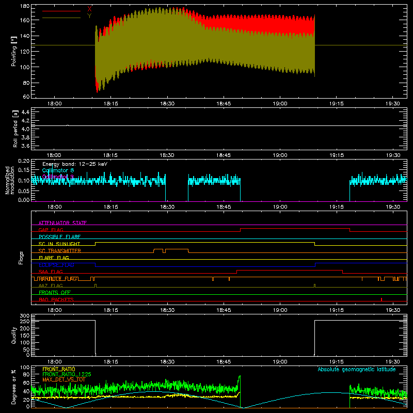
Task: Click the olive flag label above FRONTS_OFF
Action: 51,285
